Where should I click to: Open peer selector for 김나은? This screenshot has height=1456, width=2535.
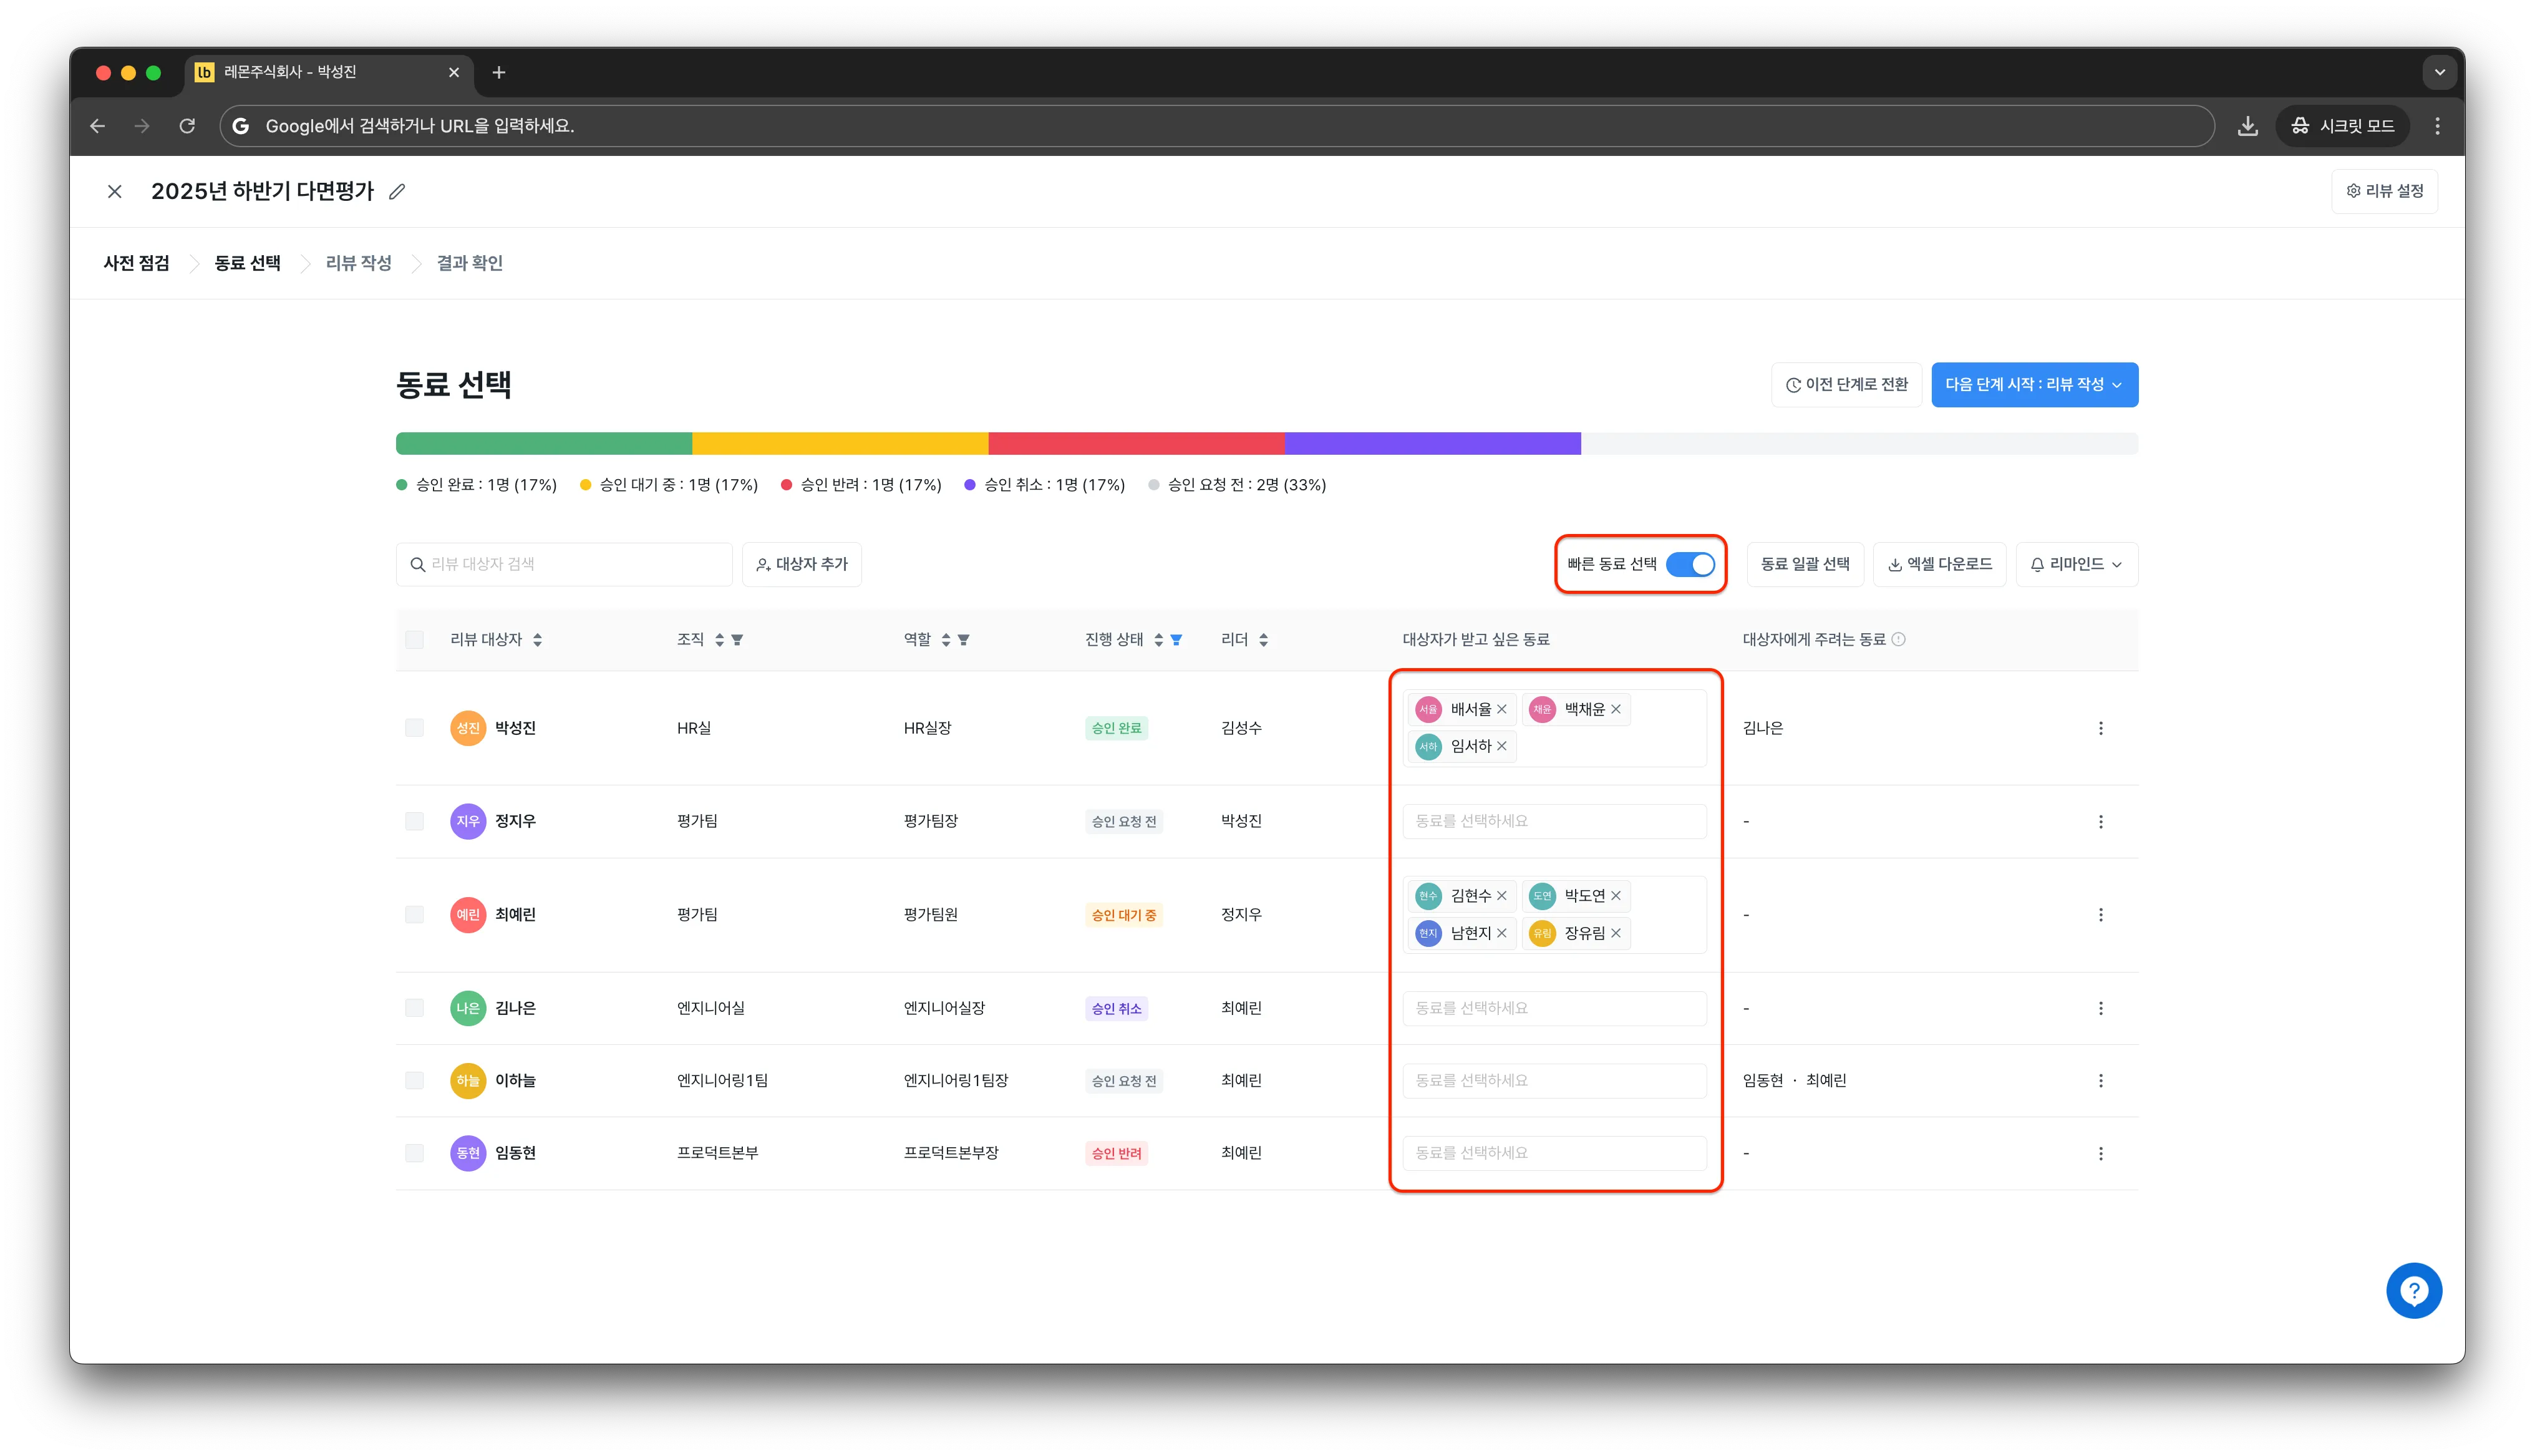(x=1553, y=1008)
